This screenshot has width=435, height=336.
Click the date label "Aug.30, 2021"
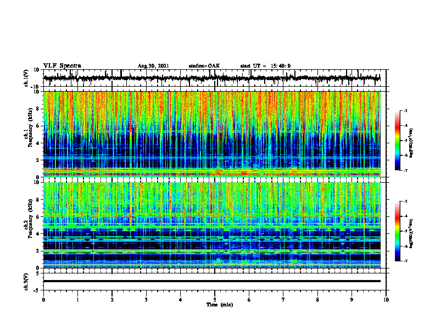point(153,66)
